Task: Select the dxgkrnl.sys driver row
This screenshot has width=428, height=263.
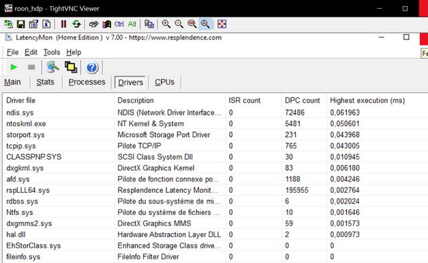Action: (x=215, y=168)
